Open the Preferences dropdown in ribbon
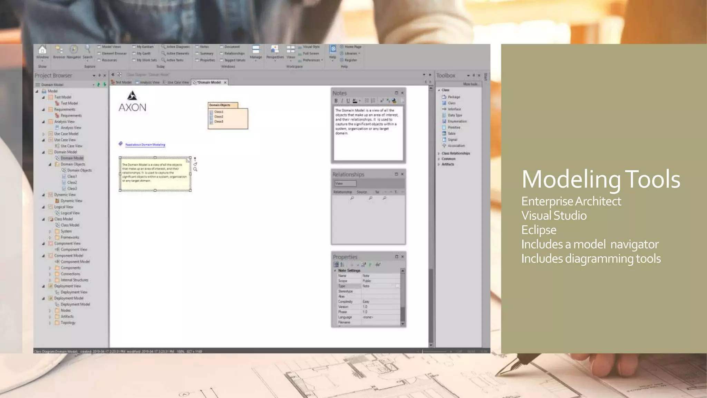The height and width of the screenshot is (398, 707). pos(311,60)
